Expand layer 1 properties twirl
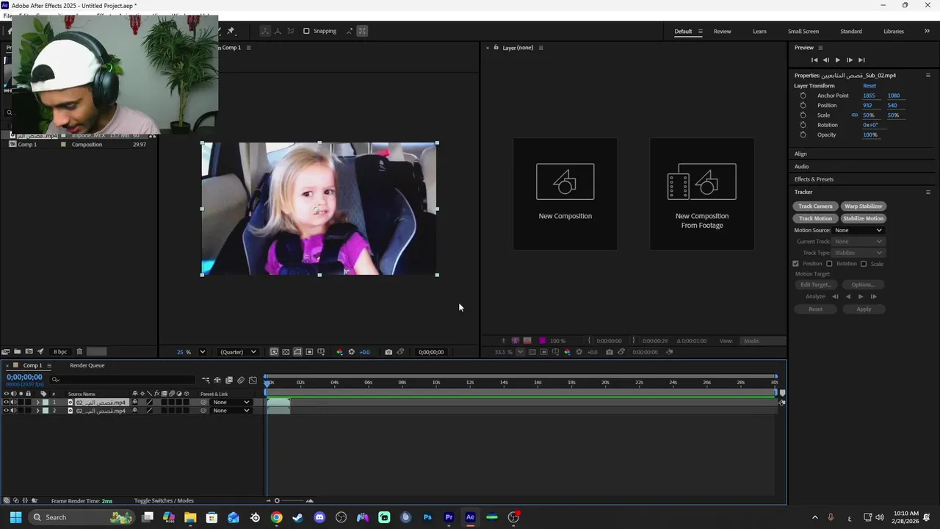This screenshot has height=529, width=940. pos(37,403)
